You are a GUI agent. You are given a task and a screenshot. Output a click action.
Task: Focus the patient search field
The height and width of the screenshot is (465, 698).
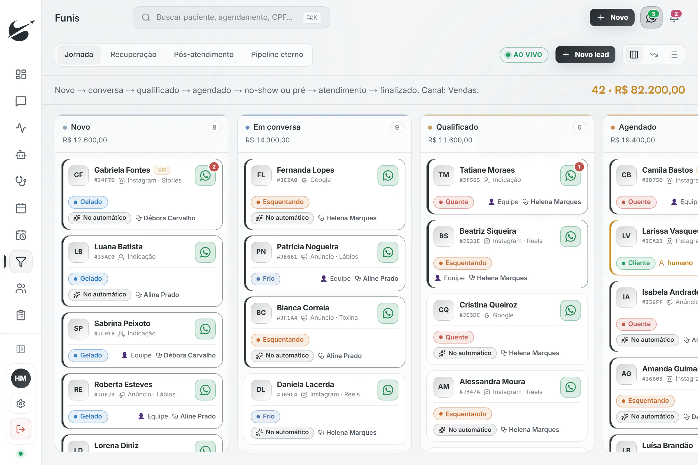[x=231, y=17]
